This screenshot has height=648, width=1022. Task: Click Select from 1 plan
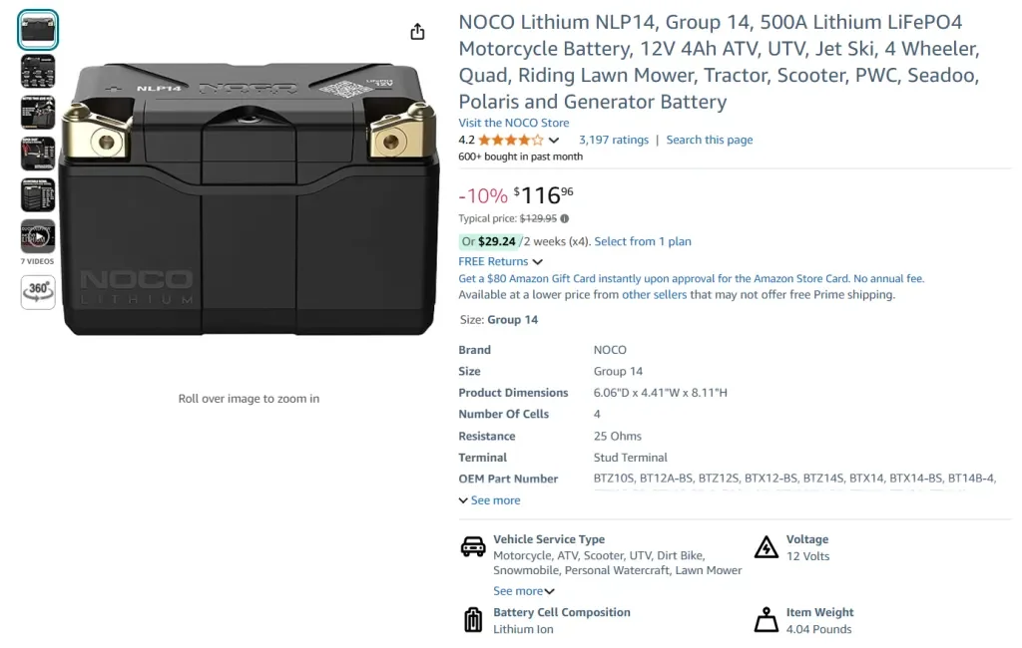click(643, 241)
